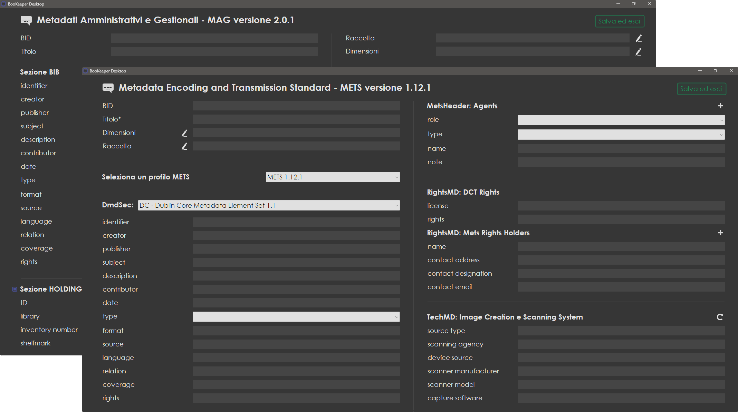
Task: Refresh the TechMD Image Creation section
Action: pyautogui.click(x=720, y=317)
